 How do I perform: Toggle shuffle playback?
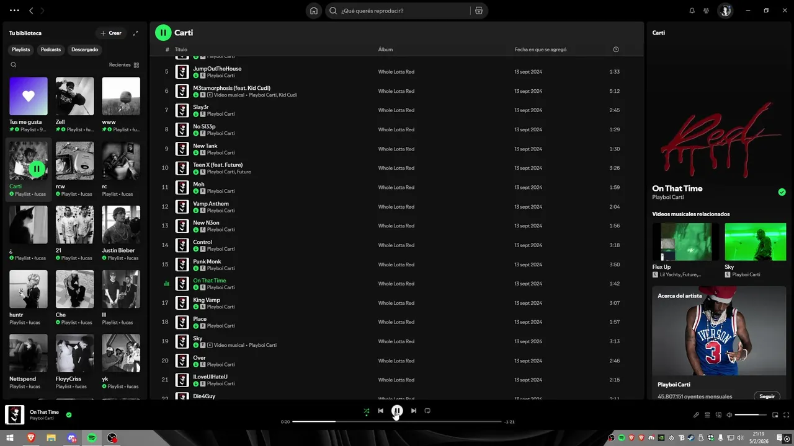(x=366, y=411)
